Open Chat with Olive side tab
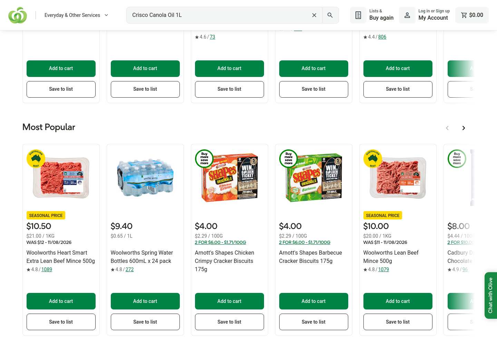This screenshot has height=345, width=497. click(490, 295)
